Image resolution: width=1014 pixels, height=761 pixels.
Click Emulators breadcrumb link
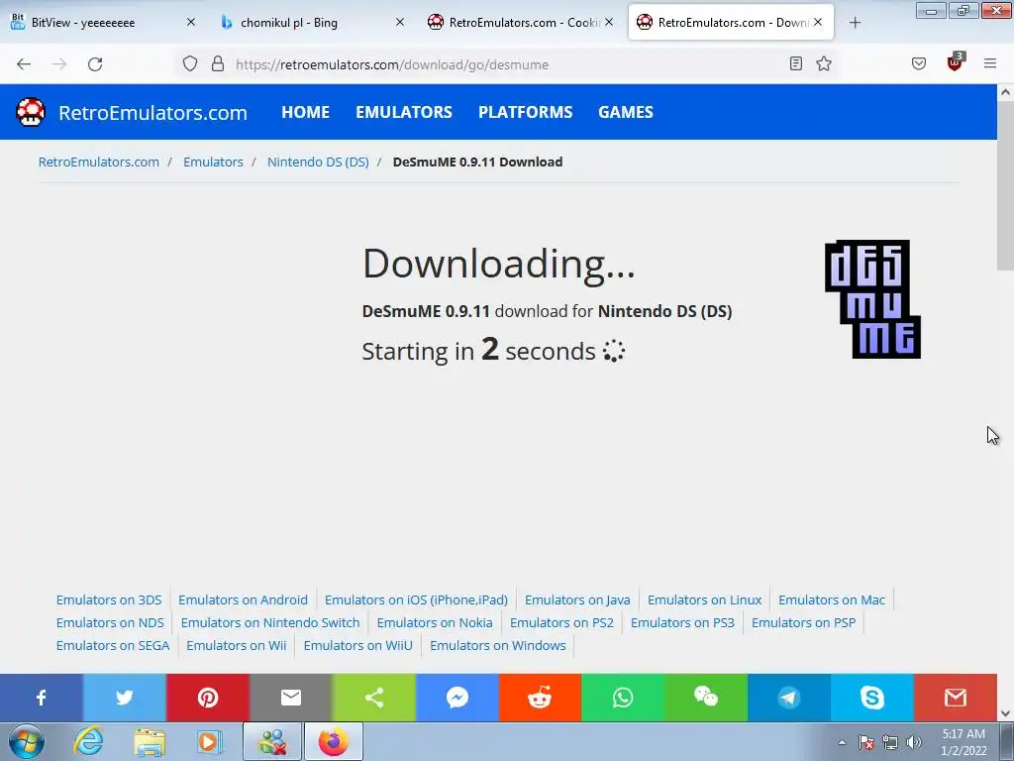click(213, 162)
